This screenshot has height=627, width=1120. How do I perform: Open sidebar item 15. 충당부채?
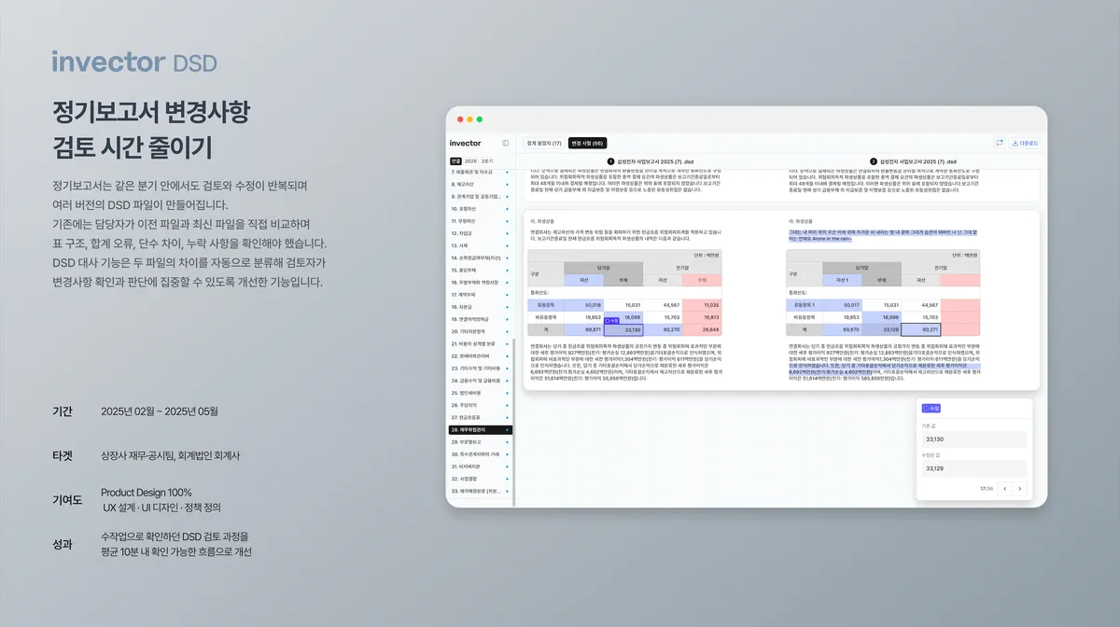(x=481, y=270)
